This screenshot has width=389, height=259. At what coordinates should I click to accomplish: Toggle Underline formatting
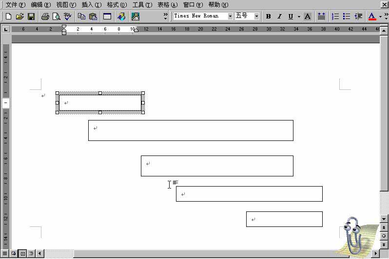click(x=291, y=17)
